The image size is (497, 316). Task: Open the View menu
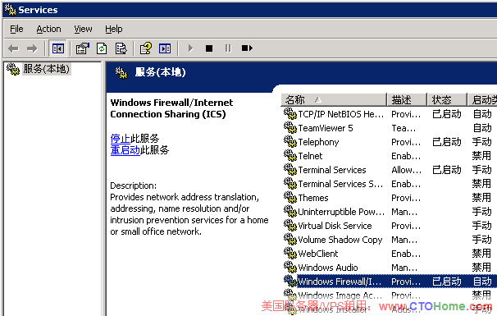pos(83,29)
